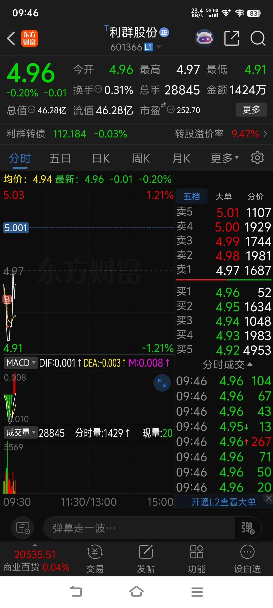Tap the trade record priced 4.95

(224, 426)
